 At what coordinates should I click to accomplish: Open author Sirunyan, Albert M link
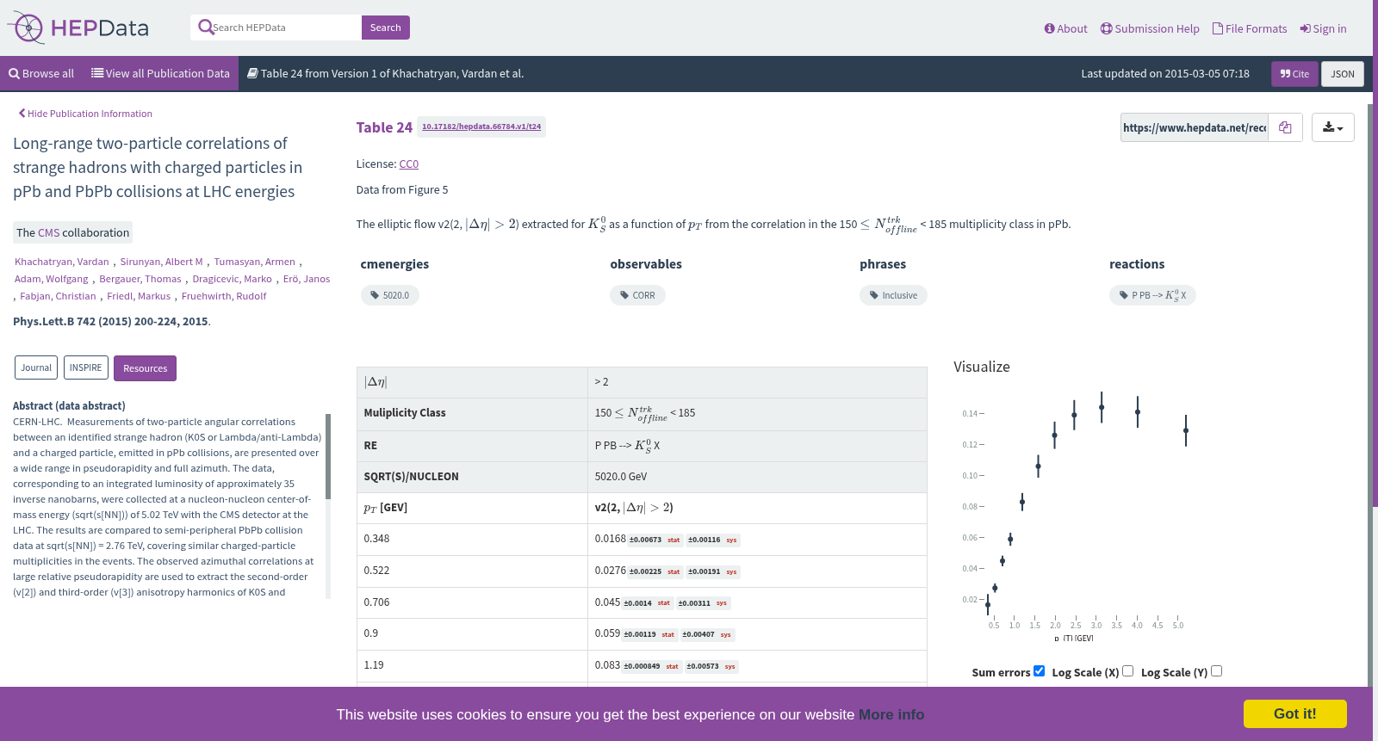(x=162, y=262)
